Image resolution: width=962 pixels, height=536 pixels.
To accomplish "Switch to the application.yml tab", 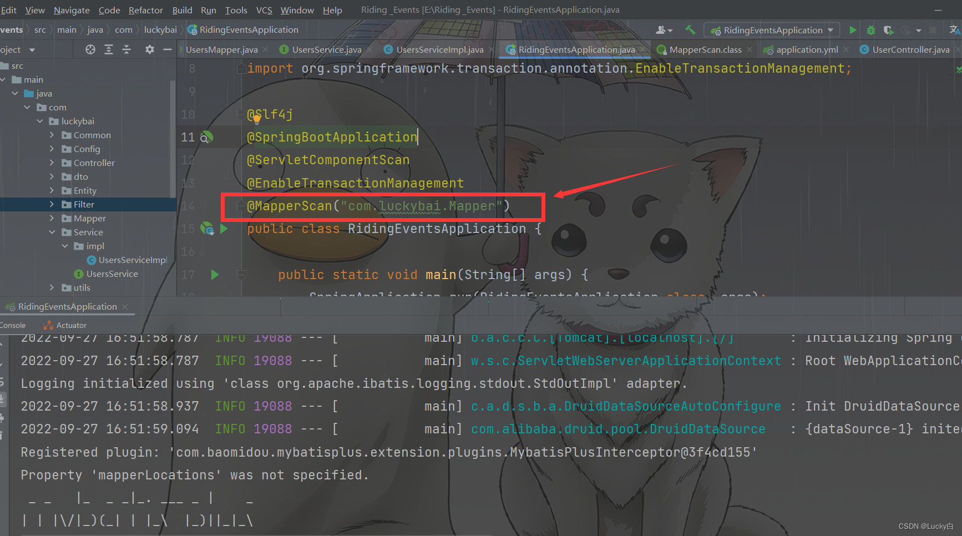I will (x=806, y=49).
